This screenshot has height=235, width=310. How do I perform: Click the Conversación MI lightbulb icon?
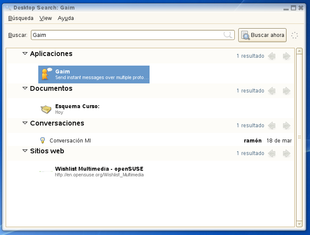coord(43,140)
